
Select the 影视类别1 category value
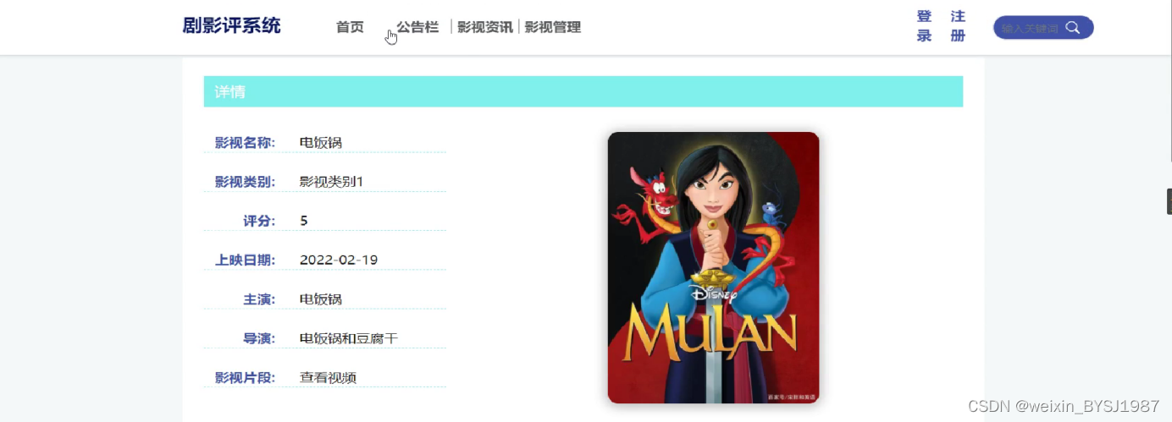331,182
